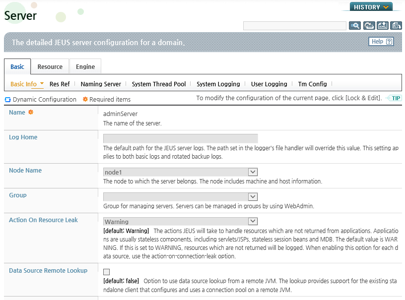The image size is (405, 300).
Task: Click the print page icon
Action: pos(369,26)
